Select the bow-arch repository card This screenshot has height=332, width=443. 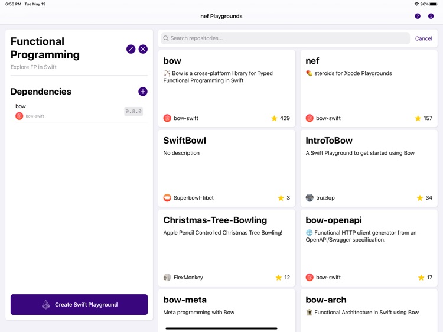coord(369,307)
